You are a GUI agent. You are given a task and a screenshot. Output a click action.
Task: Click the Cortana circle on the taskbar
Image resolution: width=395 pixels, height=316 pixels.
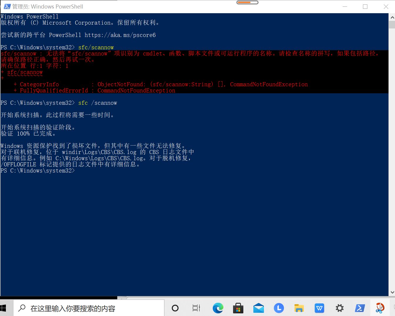175,308
